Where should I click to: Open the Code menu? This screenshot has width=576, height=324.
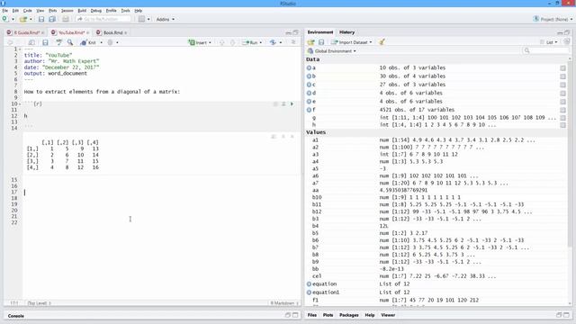27,11
